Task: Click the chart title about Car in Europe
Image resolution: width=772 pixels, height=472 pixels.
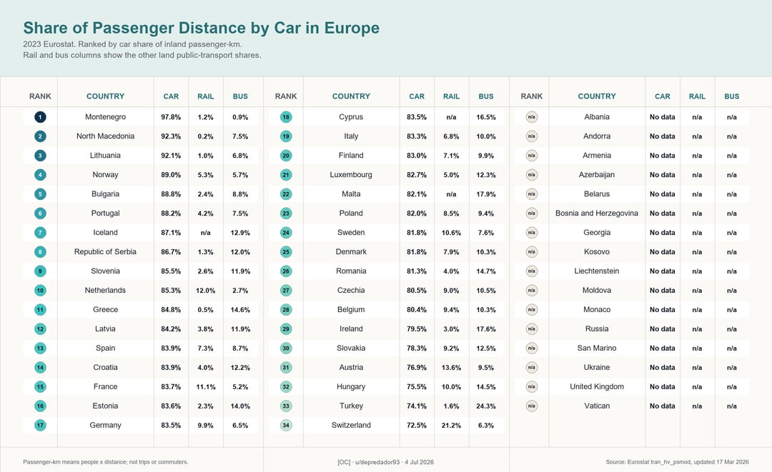Action: coord(202,28)
